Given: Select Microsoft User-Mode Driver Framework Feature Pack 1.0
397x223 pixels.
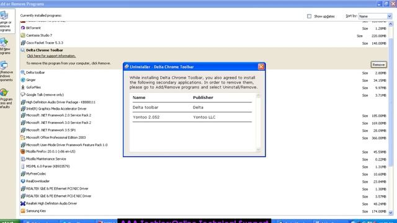Looking at the screenshot, I should [x=67, y=145].
